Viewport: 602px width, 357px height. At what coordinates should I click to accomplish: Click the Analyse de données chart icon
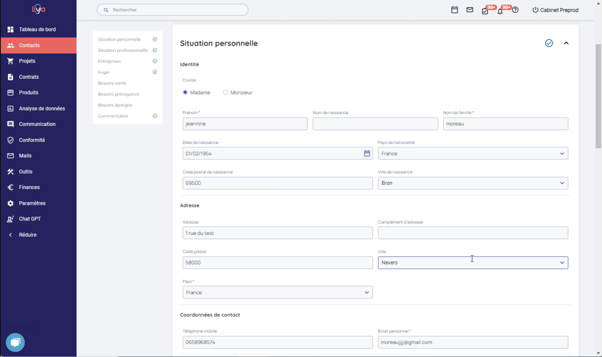point(10,108)
